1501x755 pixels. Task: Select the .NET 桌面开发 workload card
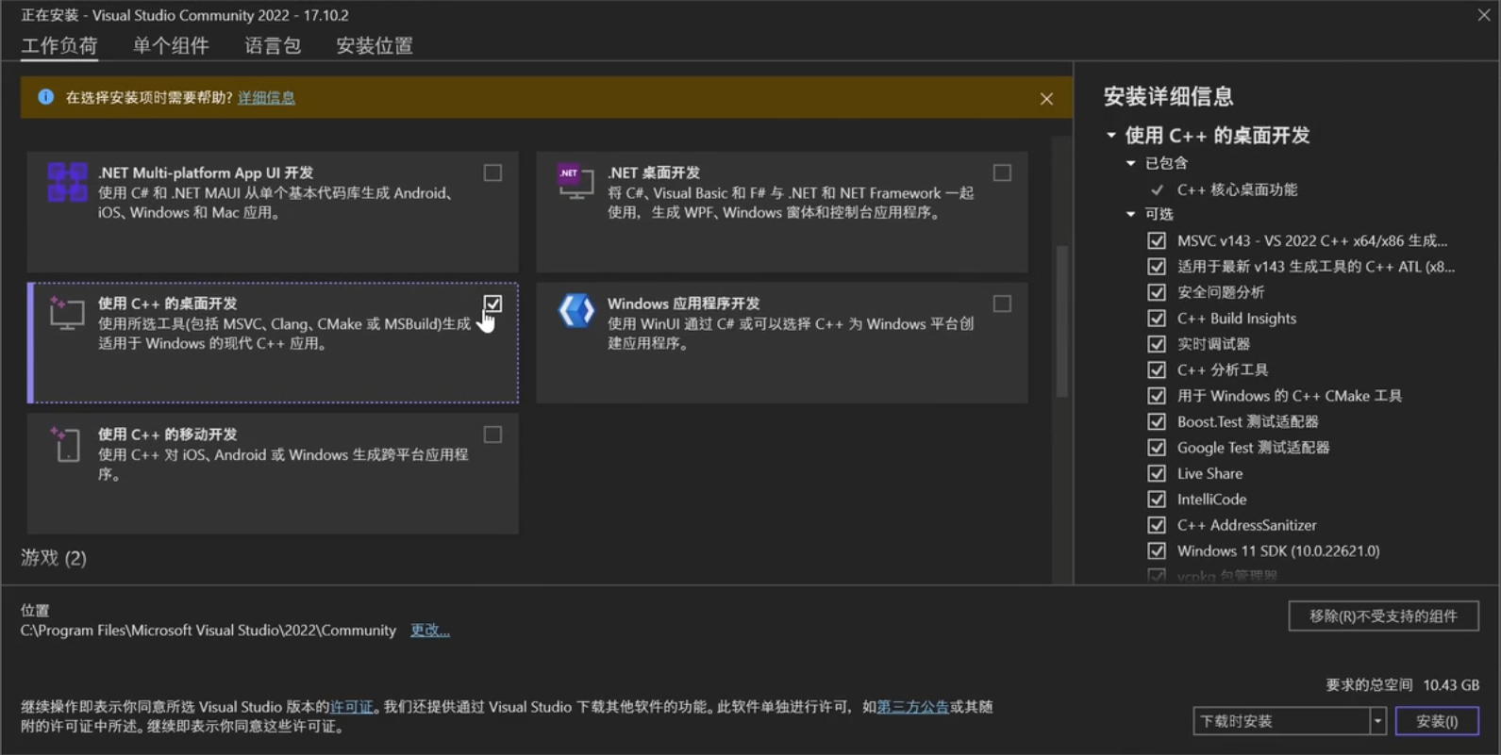782,212
